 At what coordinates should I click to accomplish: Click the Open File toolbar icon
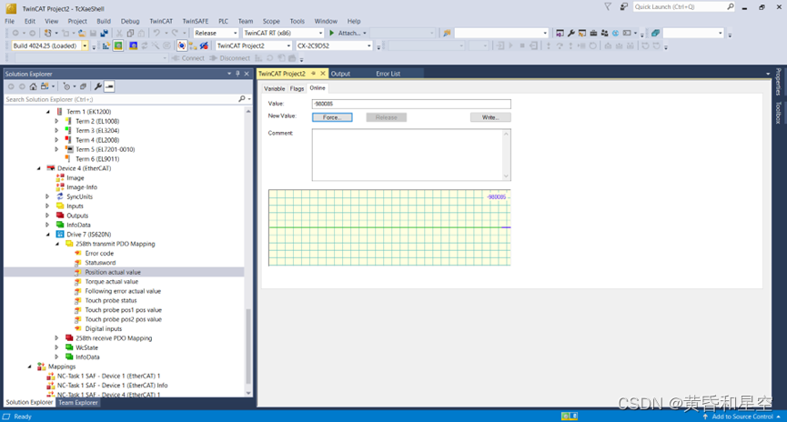(82, 33)
